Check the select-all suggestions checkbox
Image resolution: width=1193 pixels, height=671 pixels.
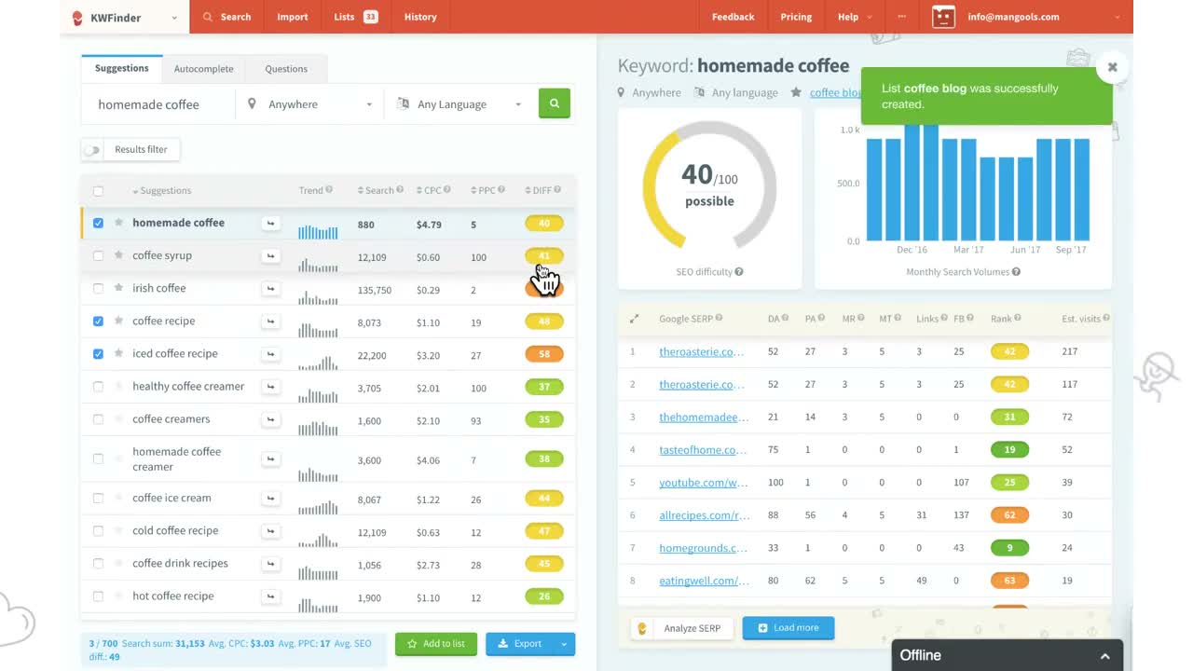[x=98, y=191]
